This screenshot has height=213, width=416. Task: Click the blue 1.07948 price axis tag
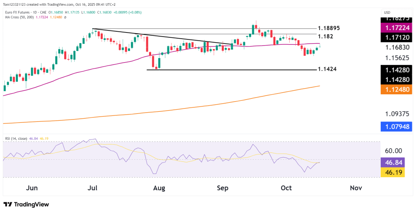point(398,126)
